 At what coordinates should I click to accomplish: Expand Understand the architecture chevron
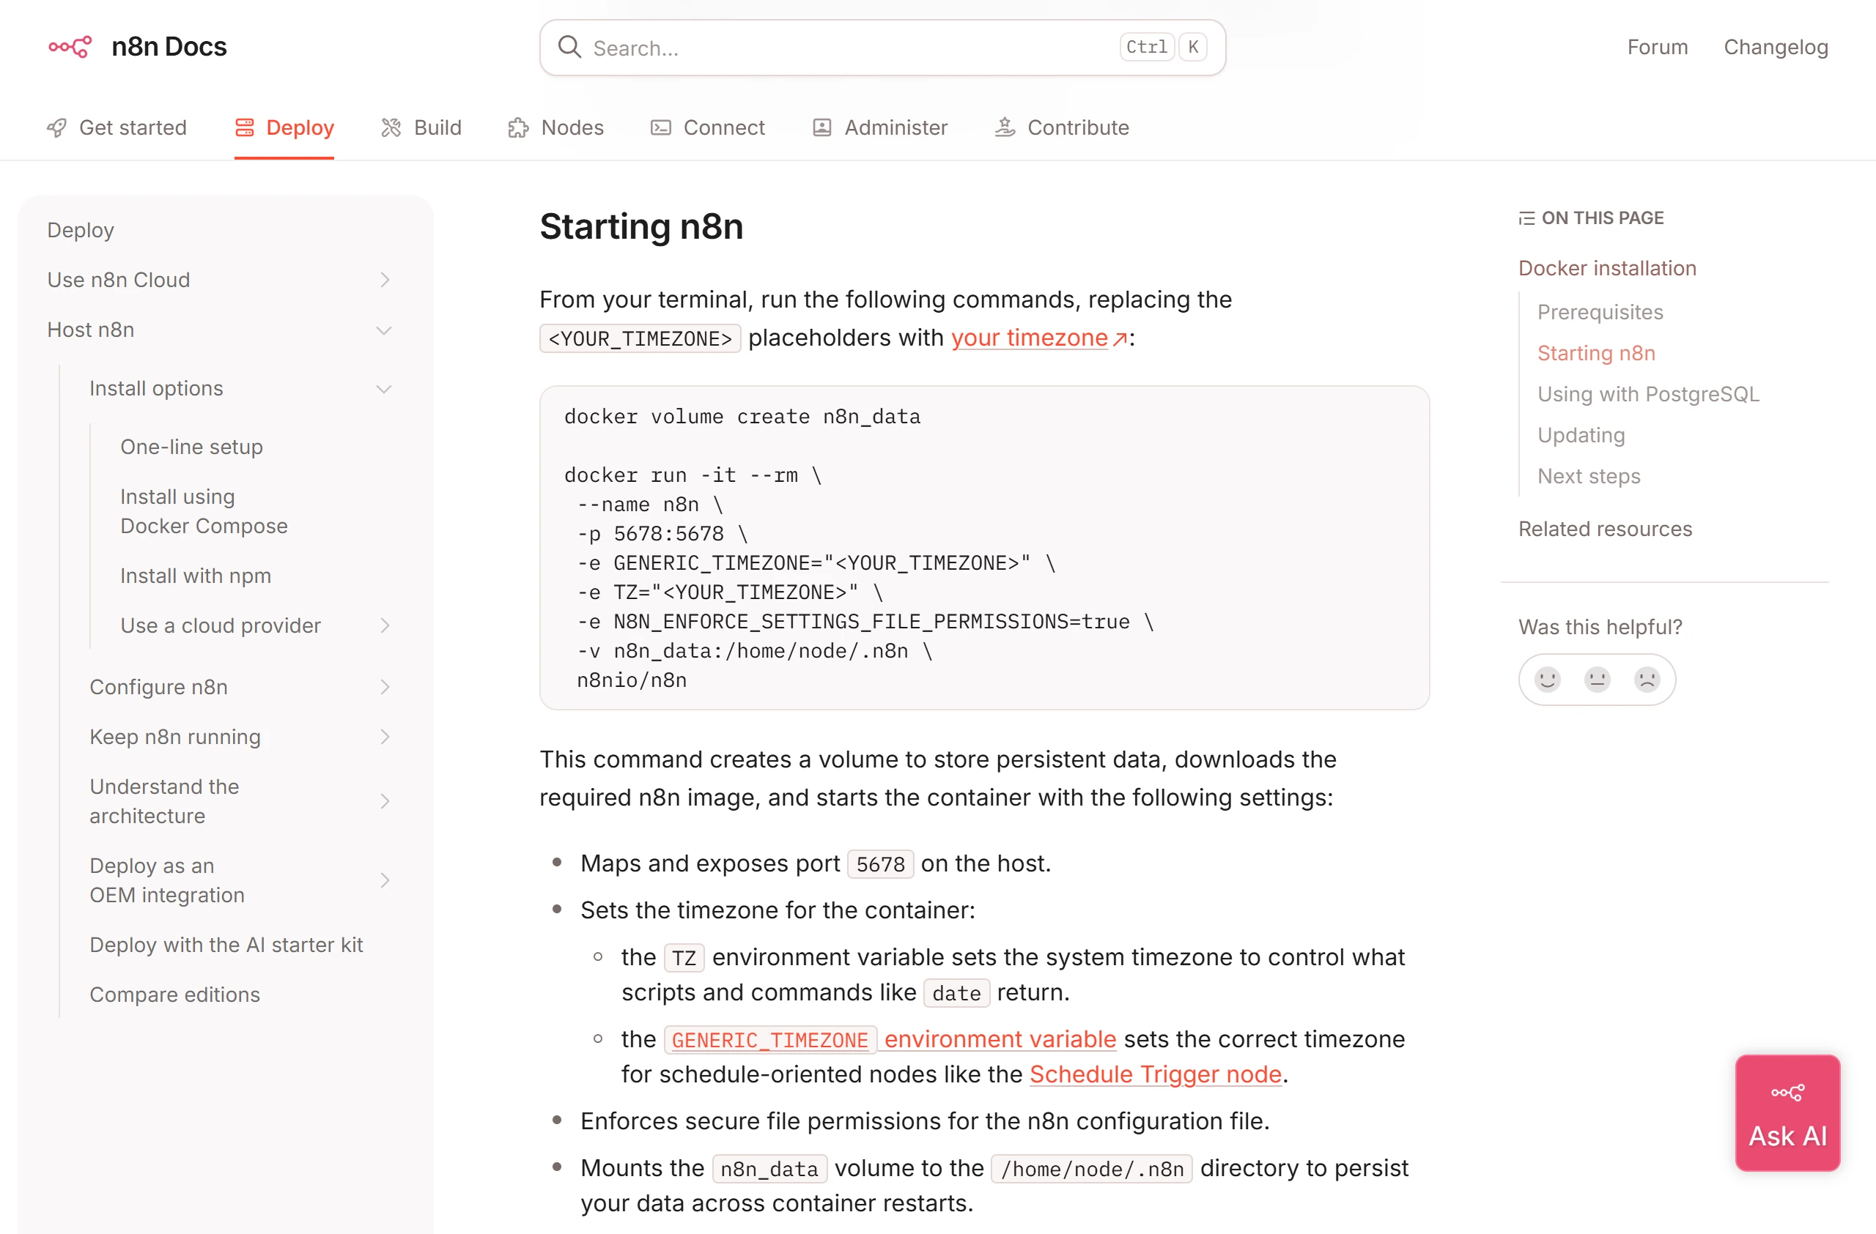coord(385,801)
